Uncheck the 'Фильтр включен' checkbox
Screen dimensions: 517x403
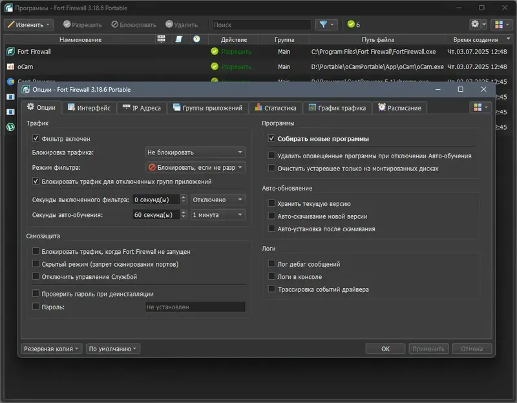coord(36,138)
